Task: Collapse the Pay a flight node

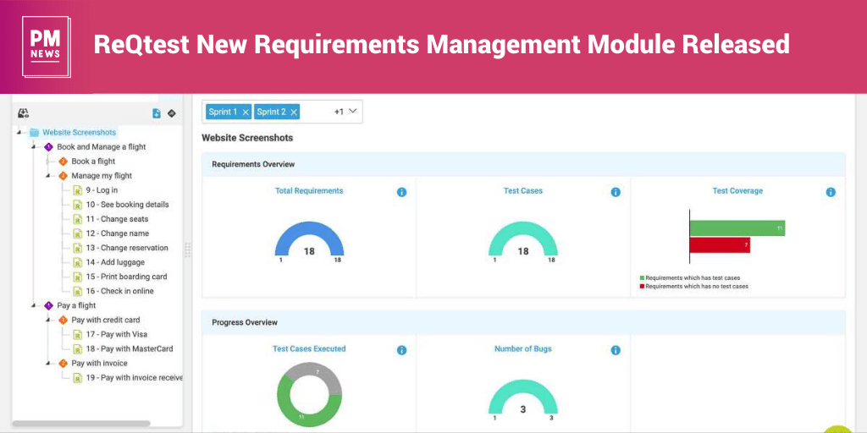Action: click(34, 305)
